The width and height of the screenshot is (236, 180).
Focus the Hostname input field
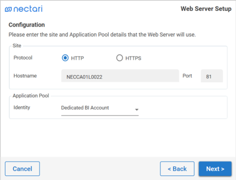(x=120, y=76)
